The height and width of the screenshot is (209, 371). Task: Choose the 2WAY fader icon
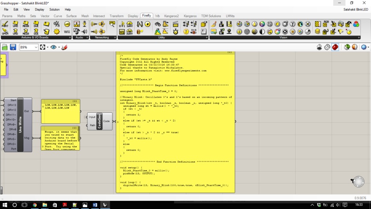130,31
